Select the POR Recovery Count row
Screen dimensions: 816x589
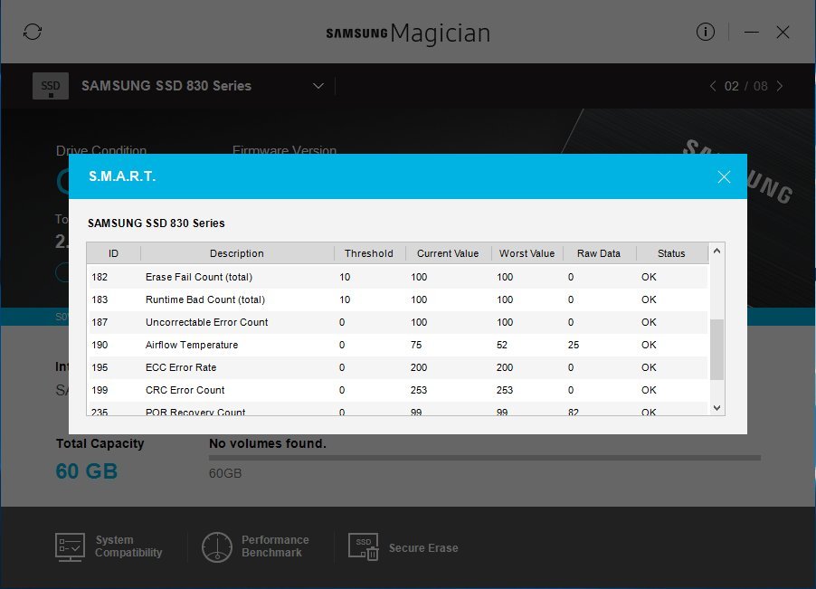(x=397, y=410)
